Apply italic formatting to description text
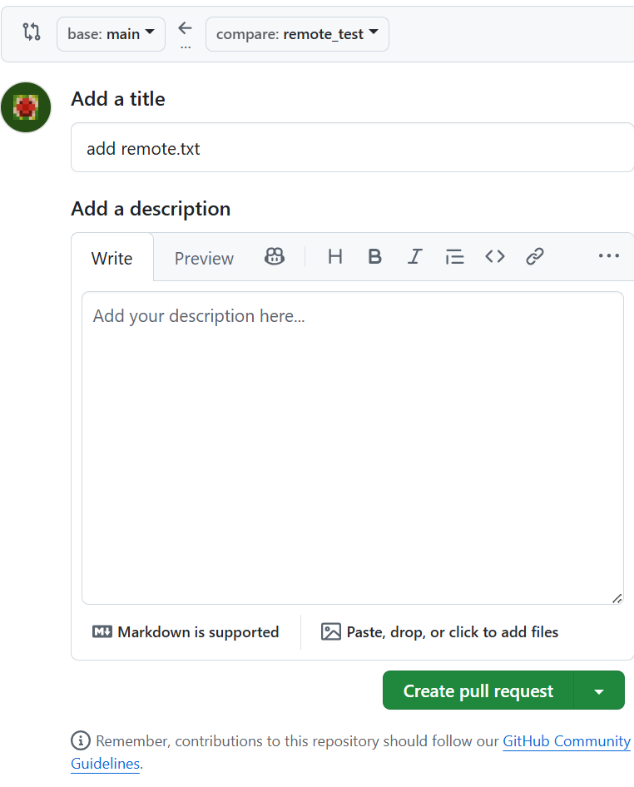 414,257
